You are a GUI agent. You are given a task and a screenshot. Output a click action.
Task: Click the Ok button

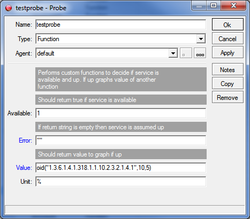[x=228, y=25]
